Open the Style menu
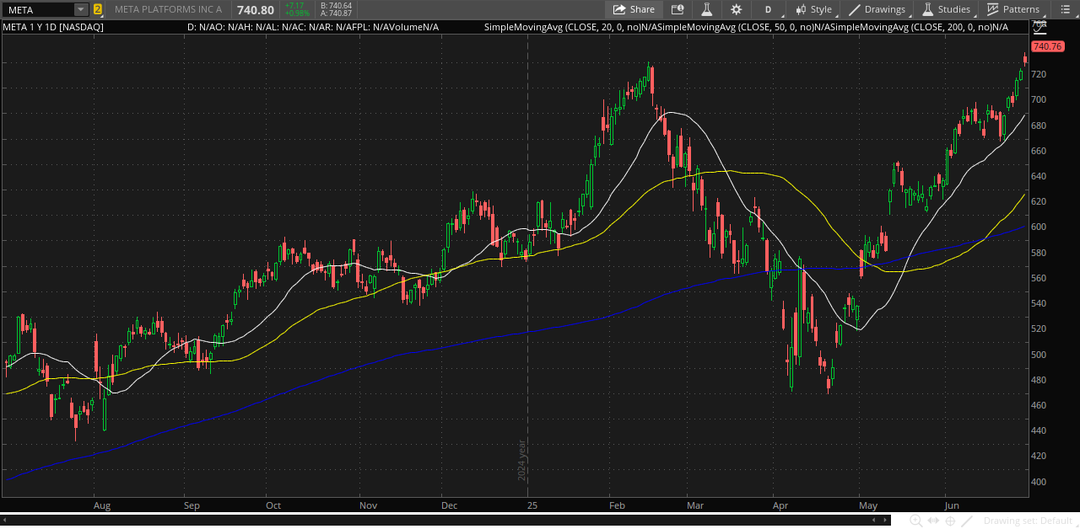1080x529 pixels. [x=814, y=9]
